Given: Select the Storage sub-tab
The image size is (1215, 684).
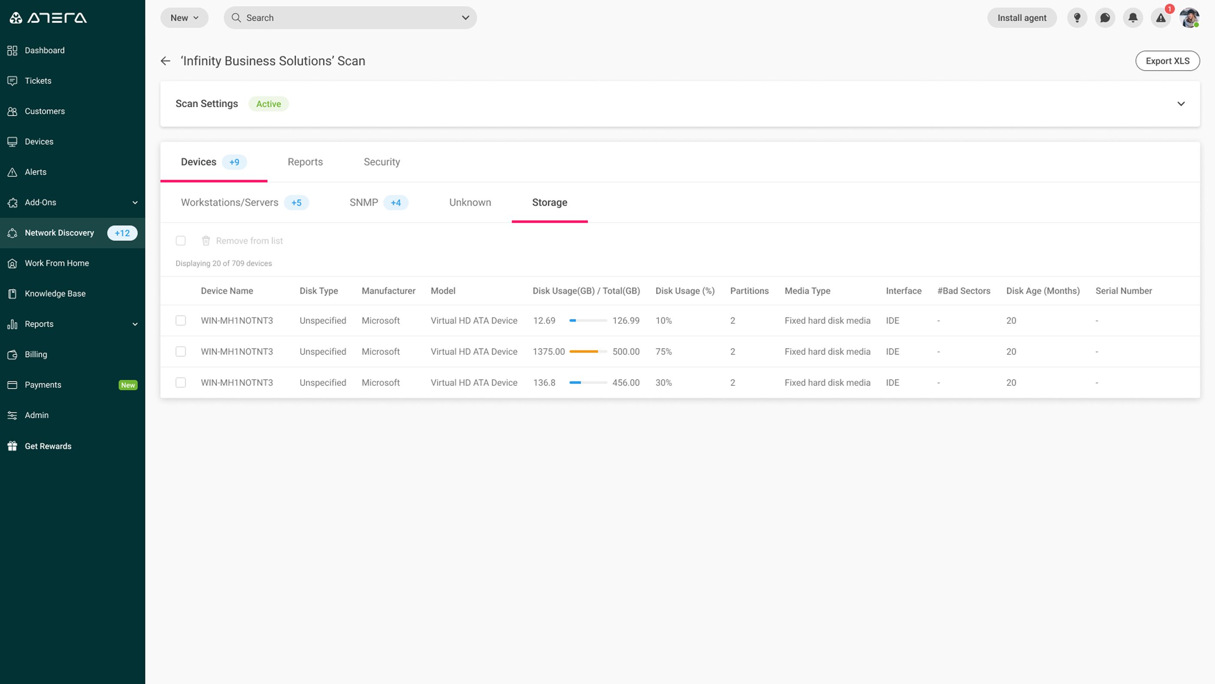Looking at the screenshot, I should [549, 202].
